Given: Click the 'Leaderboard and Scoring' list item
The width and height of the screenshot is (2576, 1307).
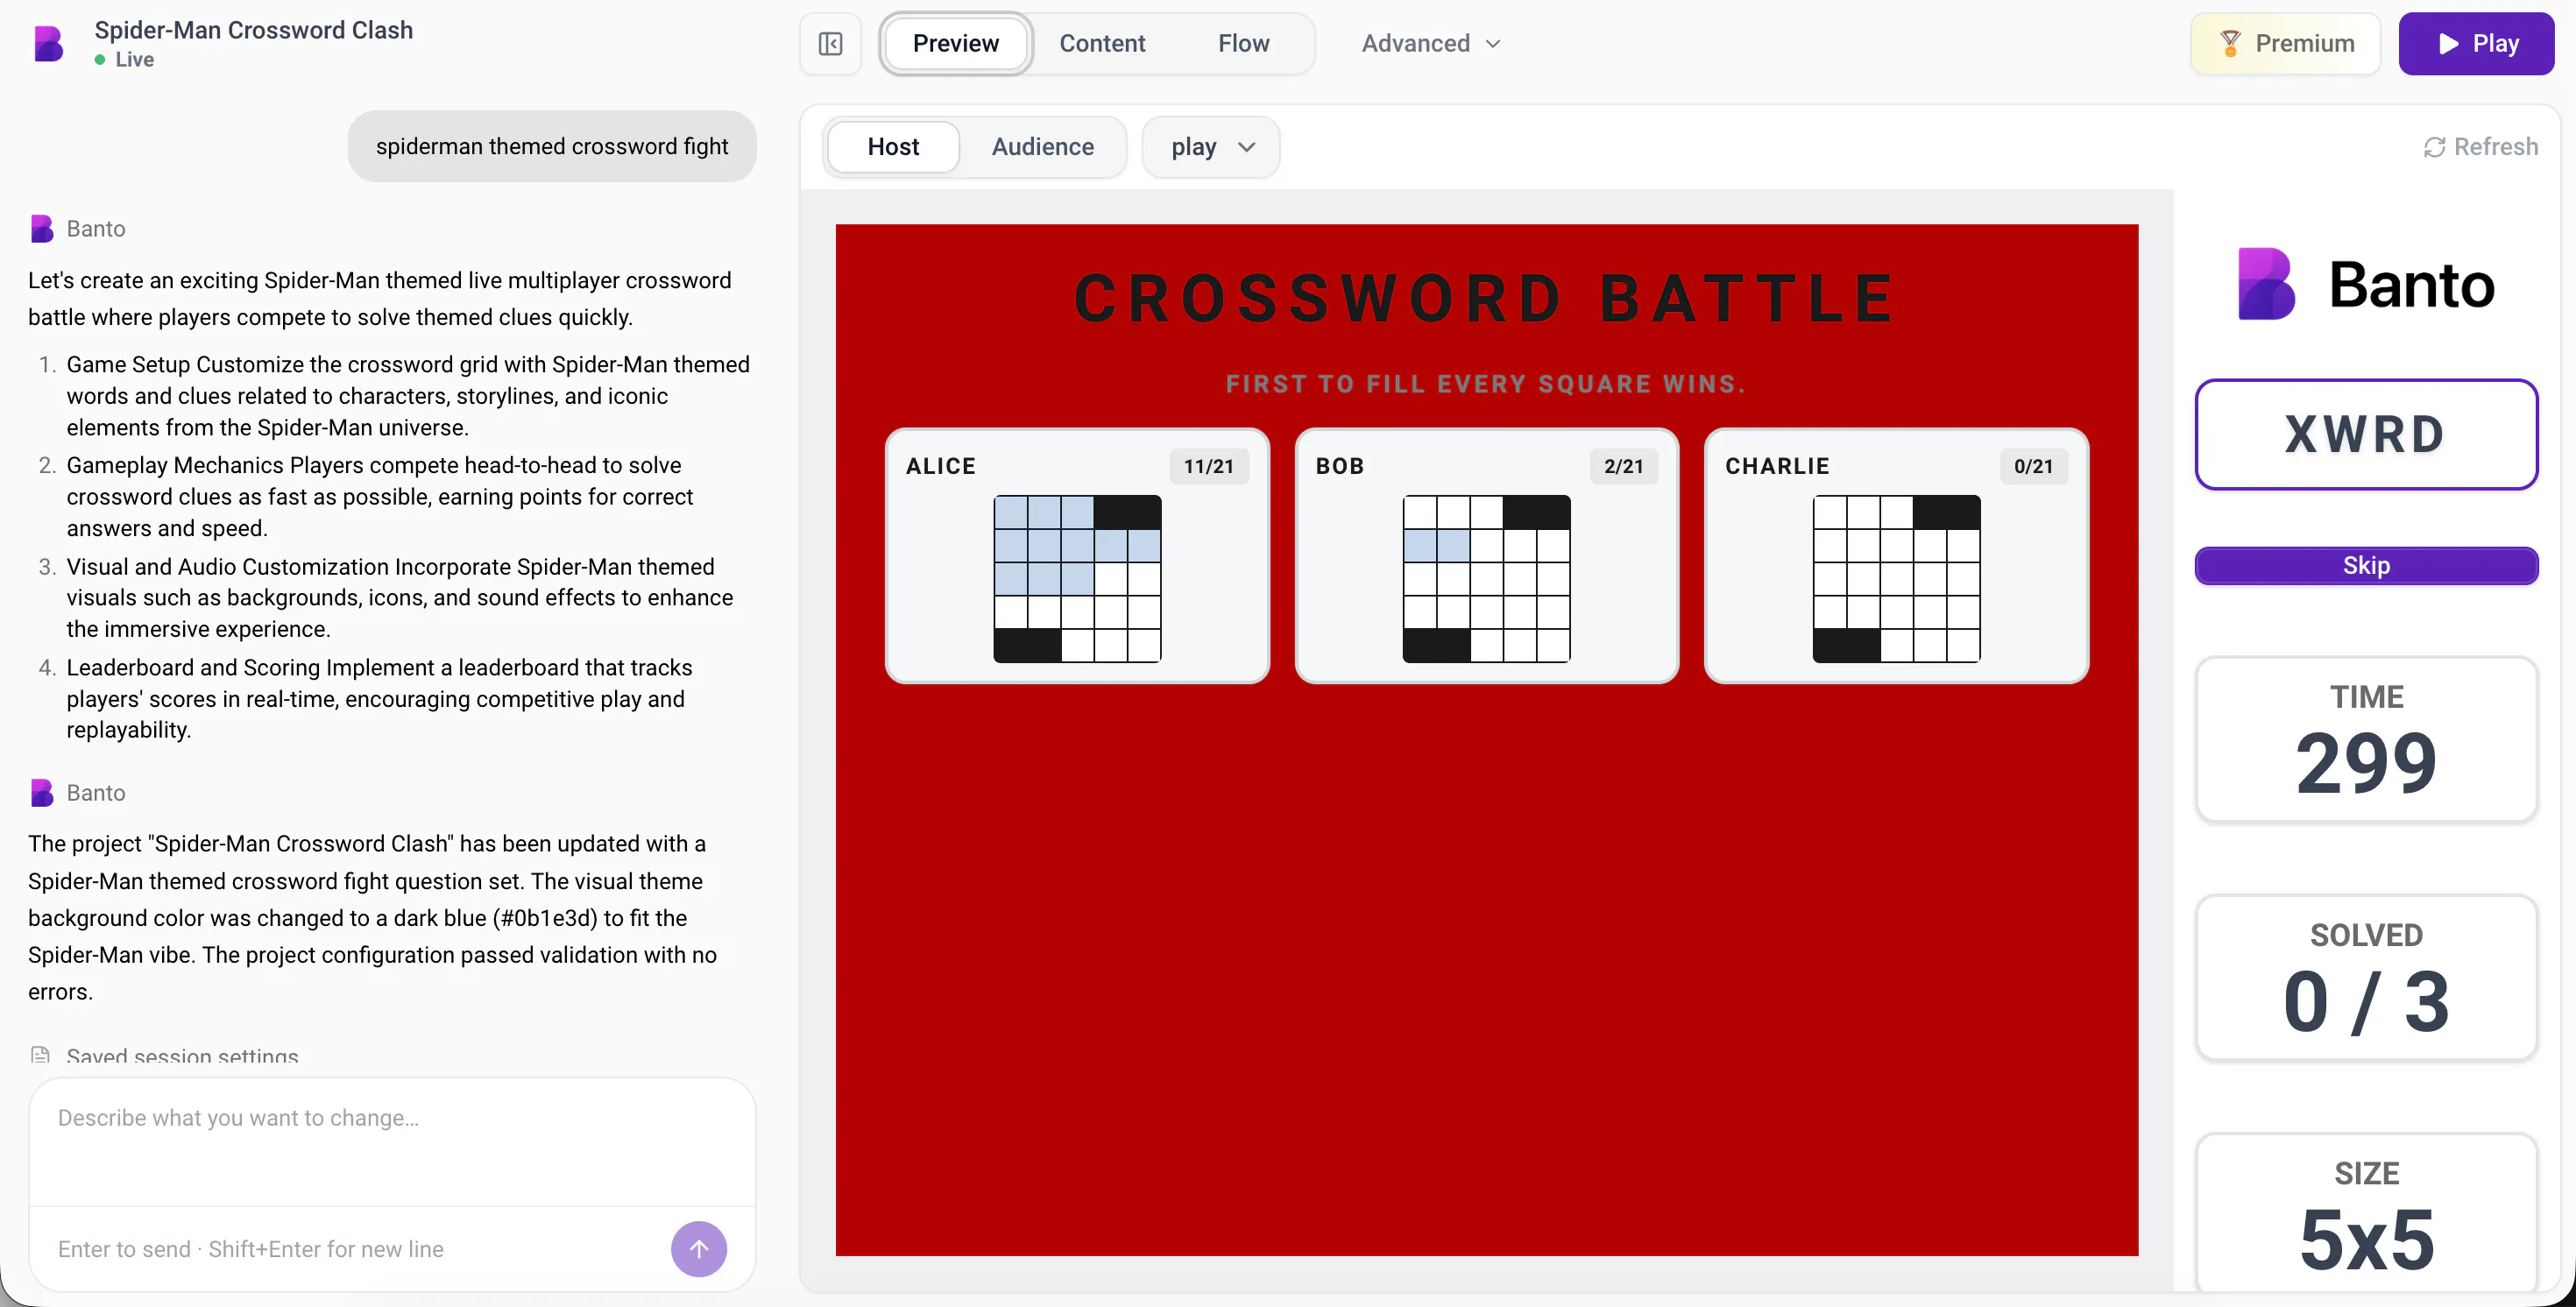Looking at the screenshot, I should [380, 699].
